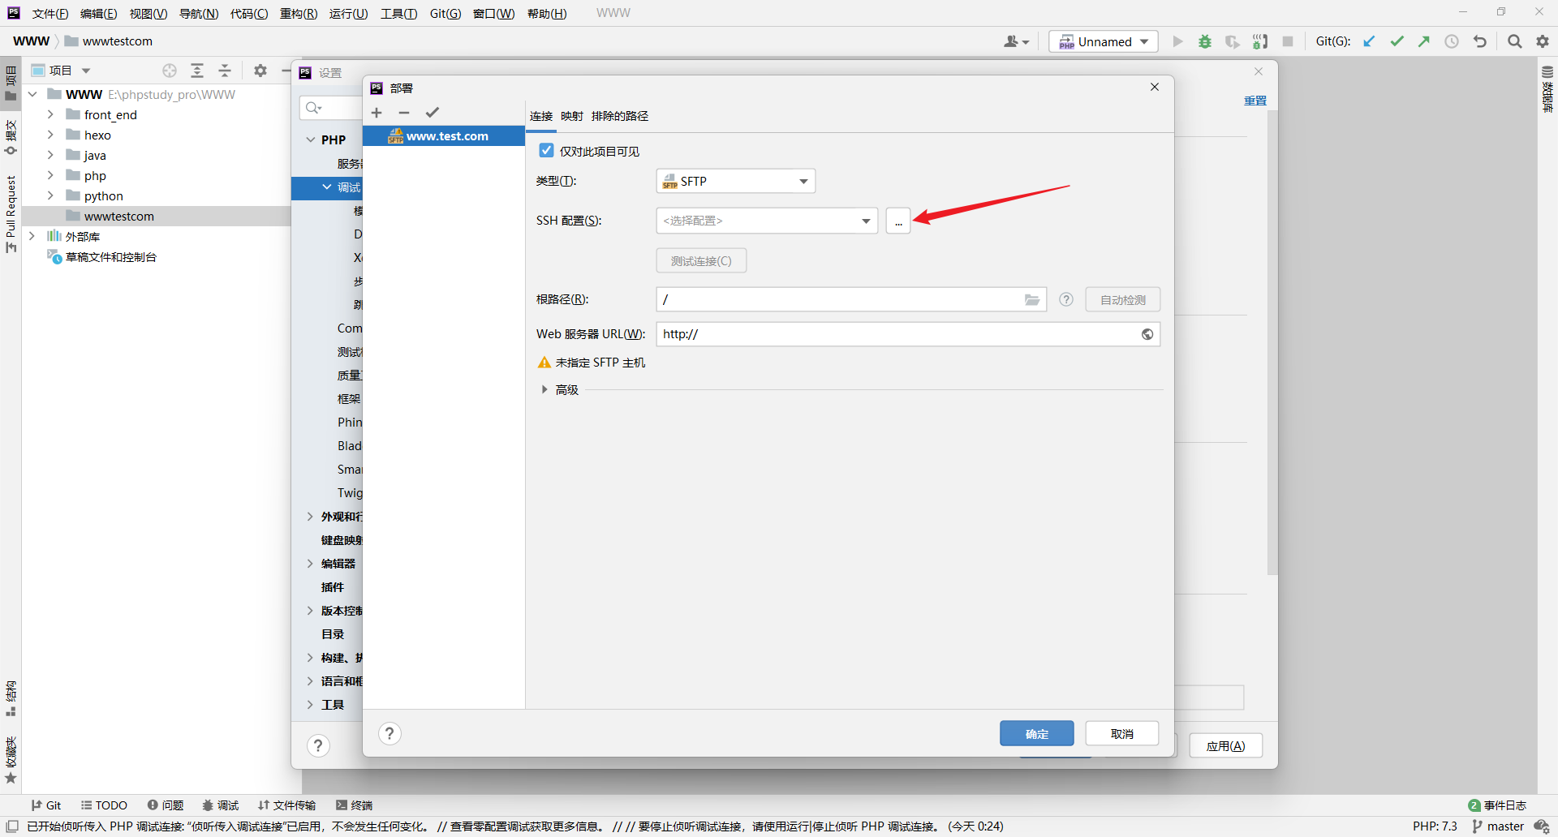Click master branch in status bar
This screenshot has width=1558, height=837.
pos(1498,826)
